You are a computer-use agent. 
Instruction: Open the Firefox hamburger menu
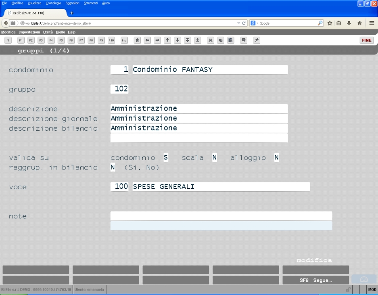(372, 23)
